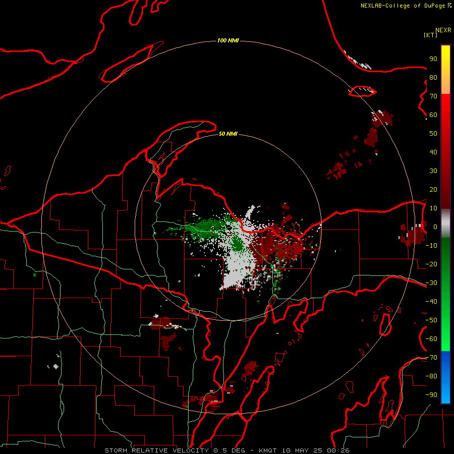Click the -50 value on the velocity scale

(x=431, y=320)
